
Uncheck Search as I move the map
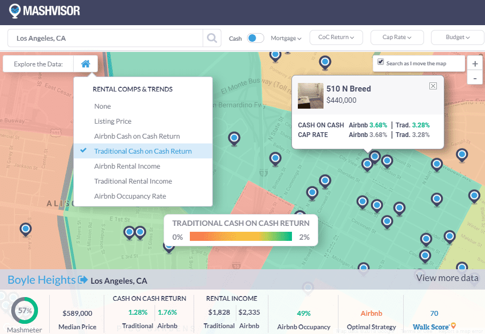(x=381, y=62)
